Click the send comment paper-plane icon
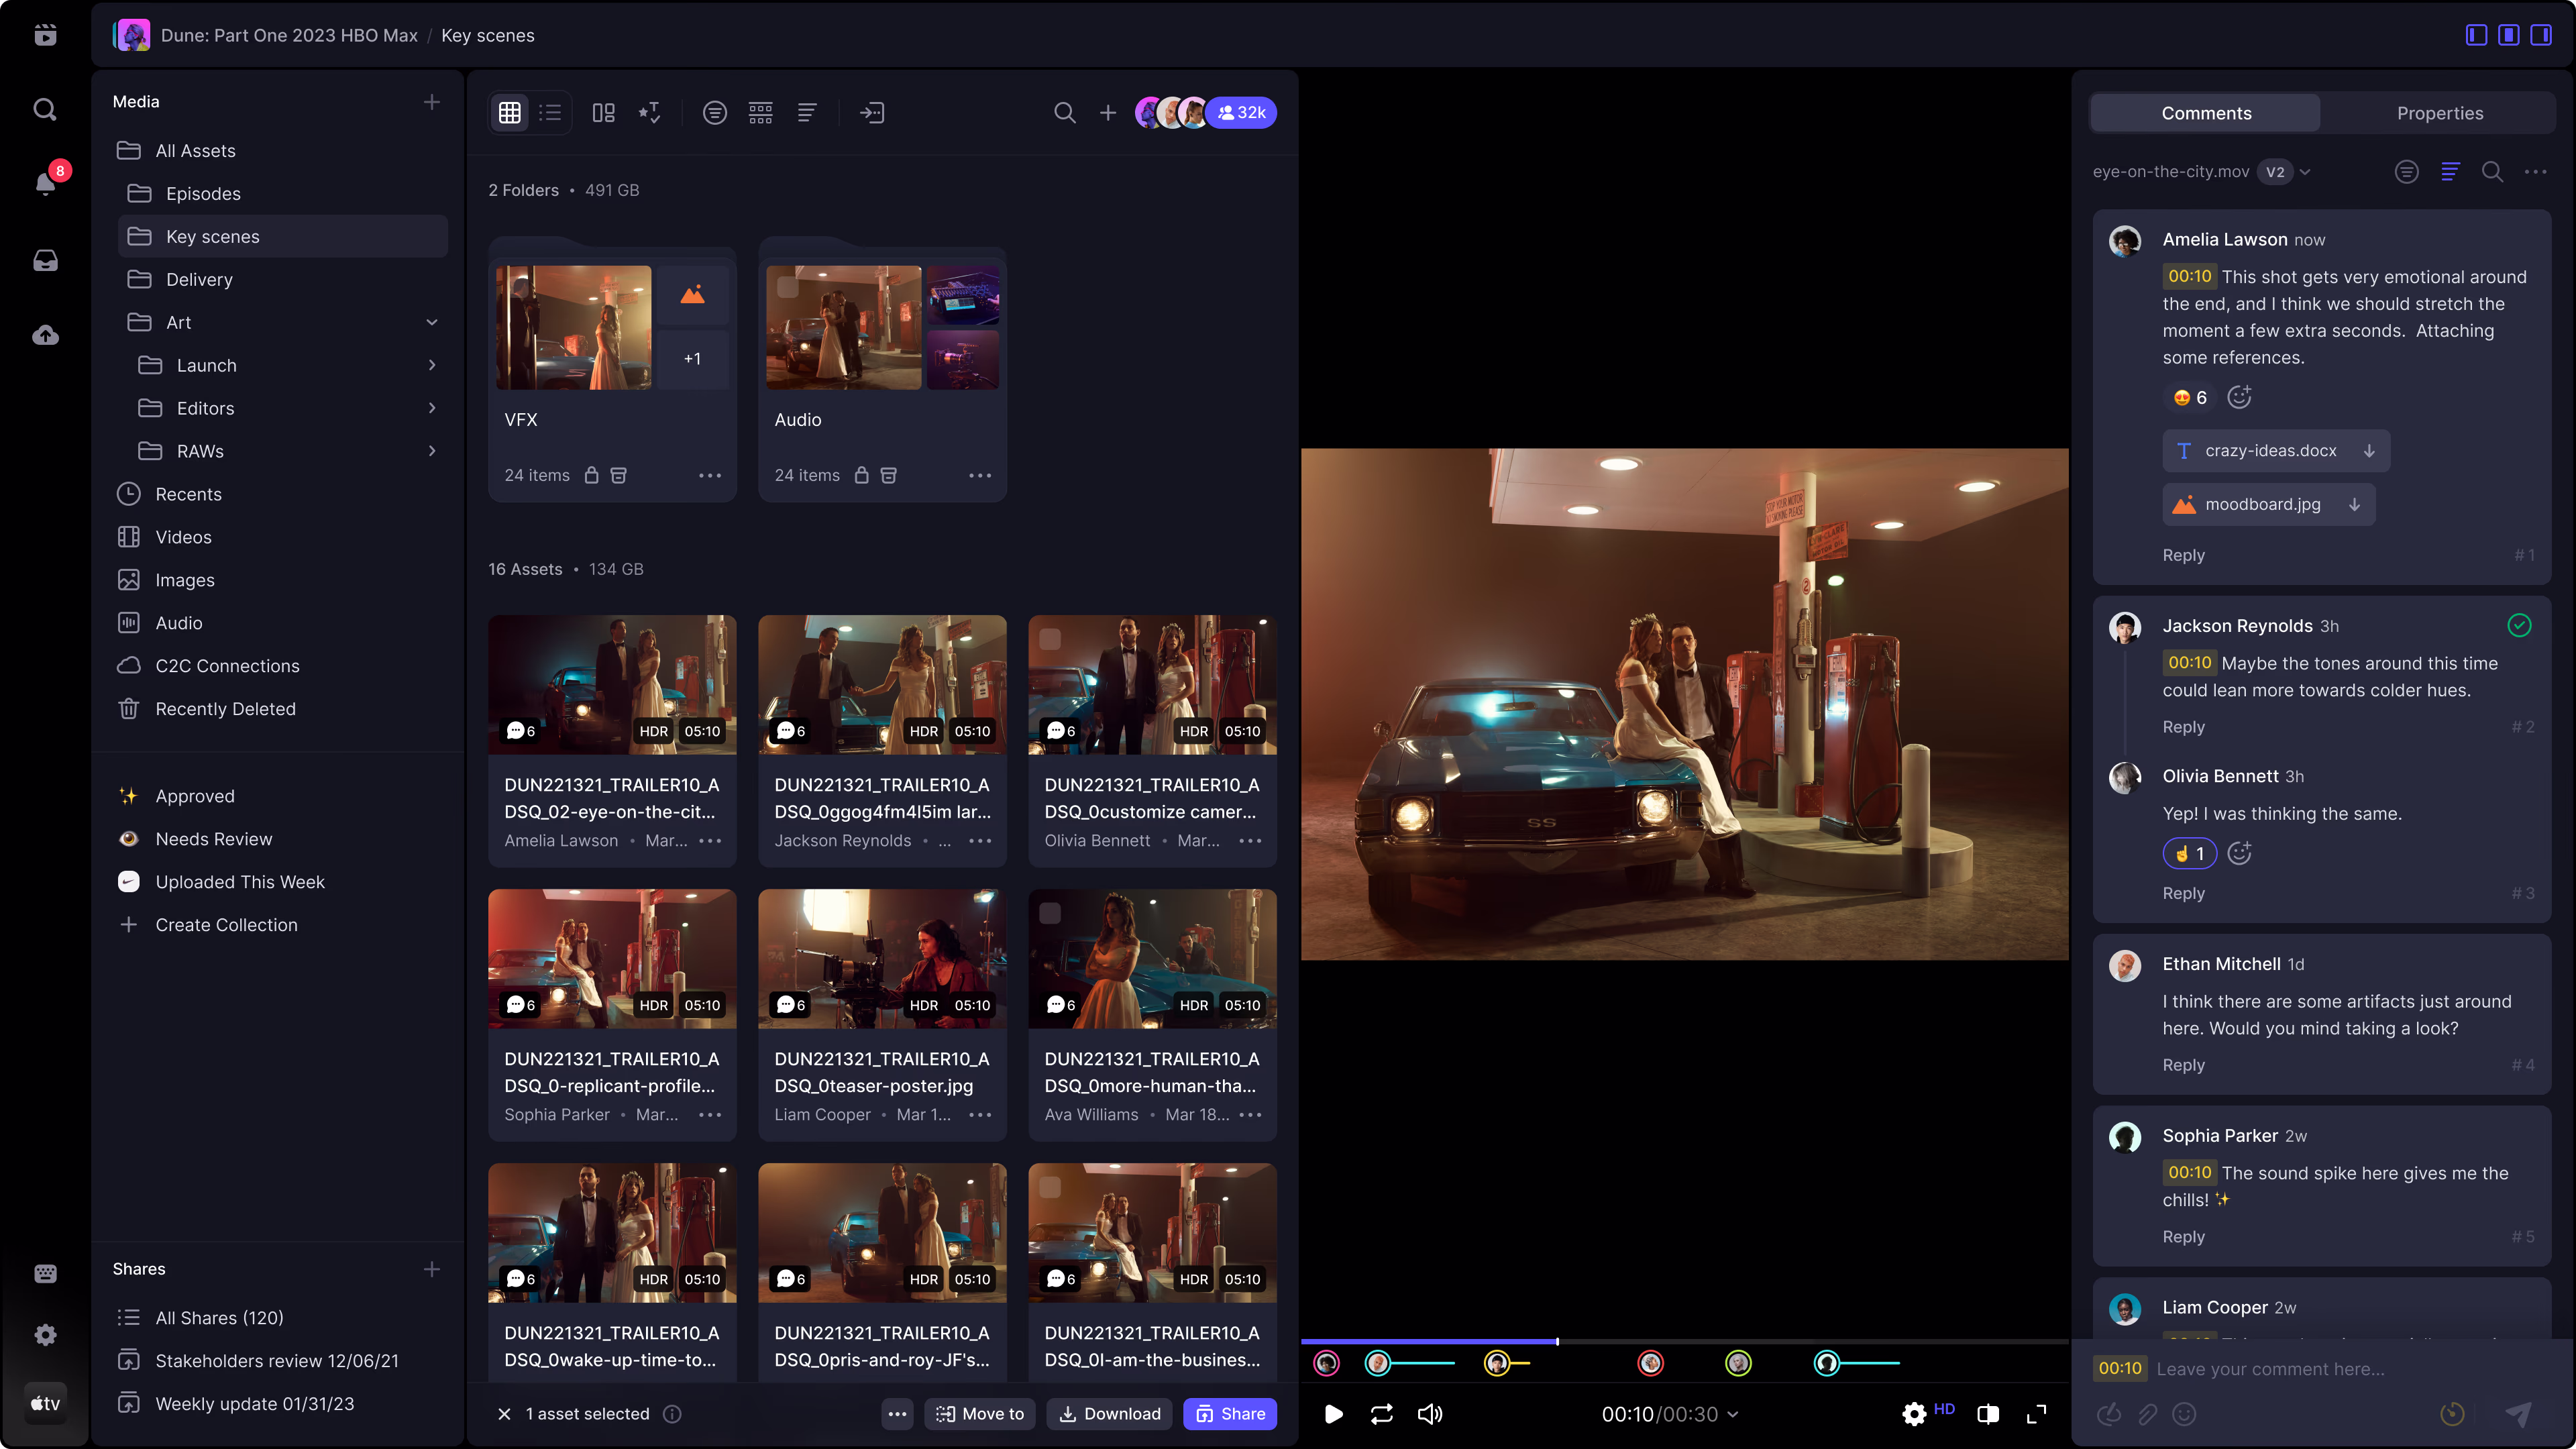 pyautogui.click(x=2518, y=1414)
